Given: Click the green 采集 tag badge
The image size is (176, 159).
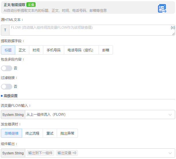Looking at the screenshot, I should (31, 5).
